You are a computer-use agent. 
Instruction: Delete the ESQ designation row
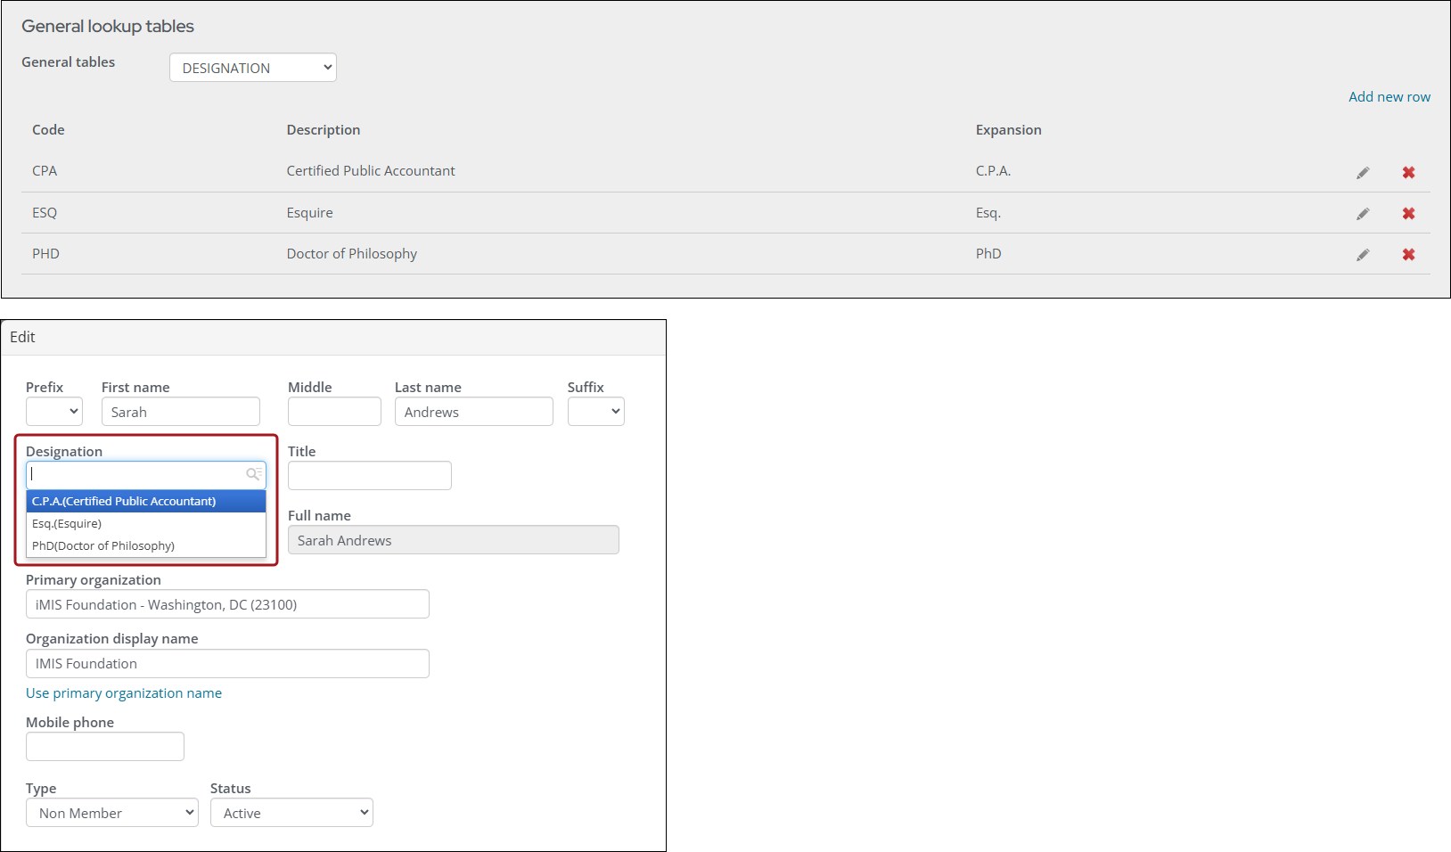[1408, 214]
